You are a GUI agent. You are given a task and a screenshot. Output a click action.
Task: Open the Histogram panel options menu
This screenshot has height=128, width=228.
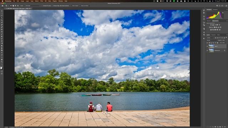227,10
